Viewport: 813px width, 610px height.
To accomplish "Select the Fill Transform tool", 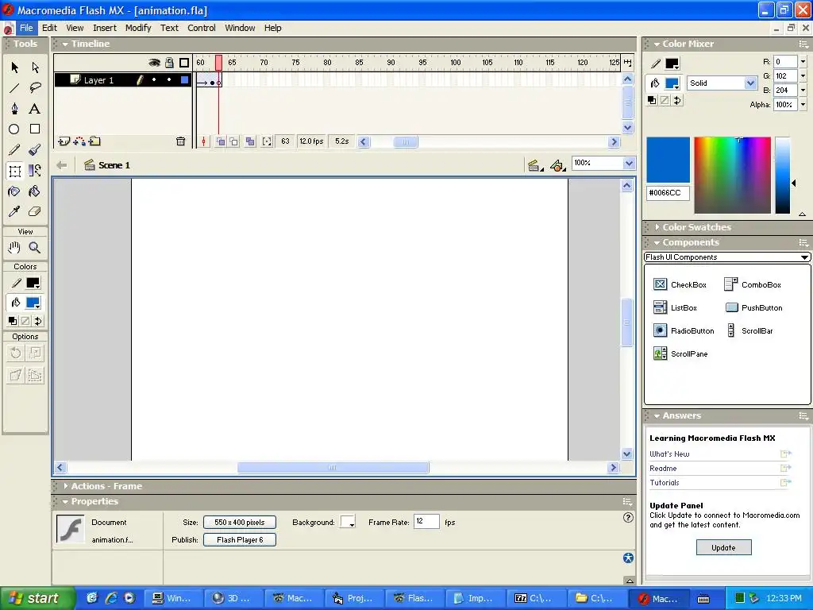I will 35,171.
